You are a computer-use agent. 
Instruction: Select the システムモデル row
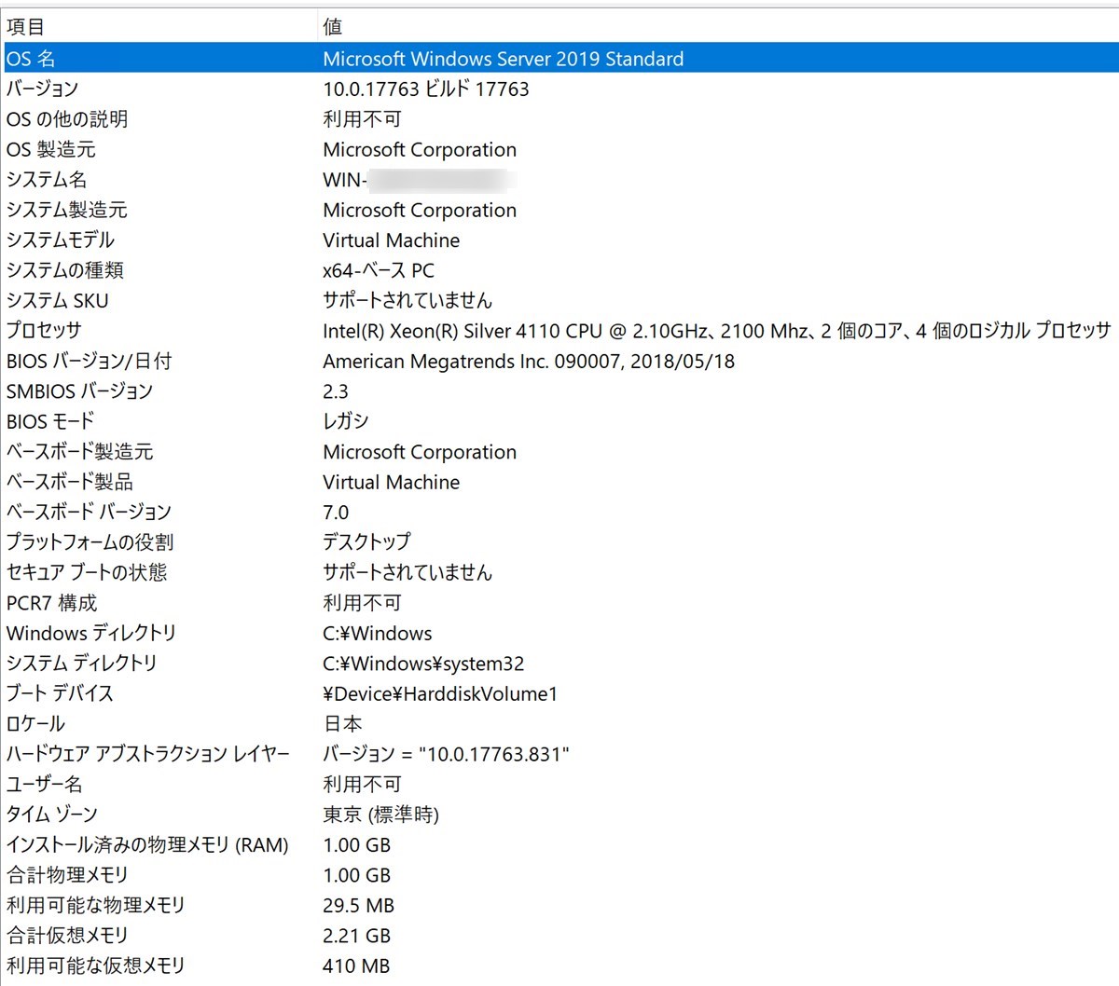[559, 240]
